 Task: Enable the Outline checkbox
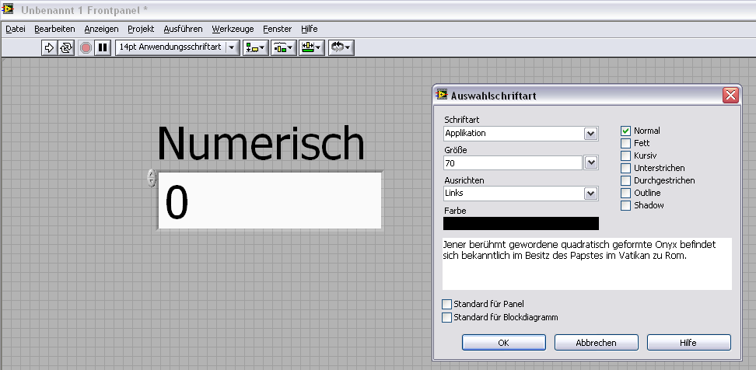tap(626, 193)
